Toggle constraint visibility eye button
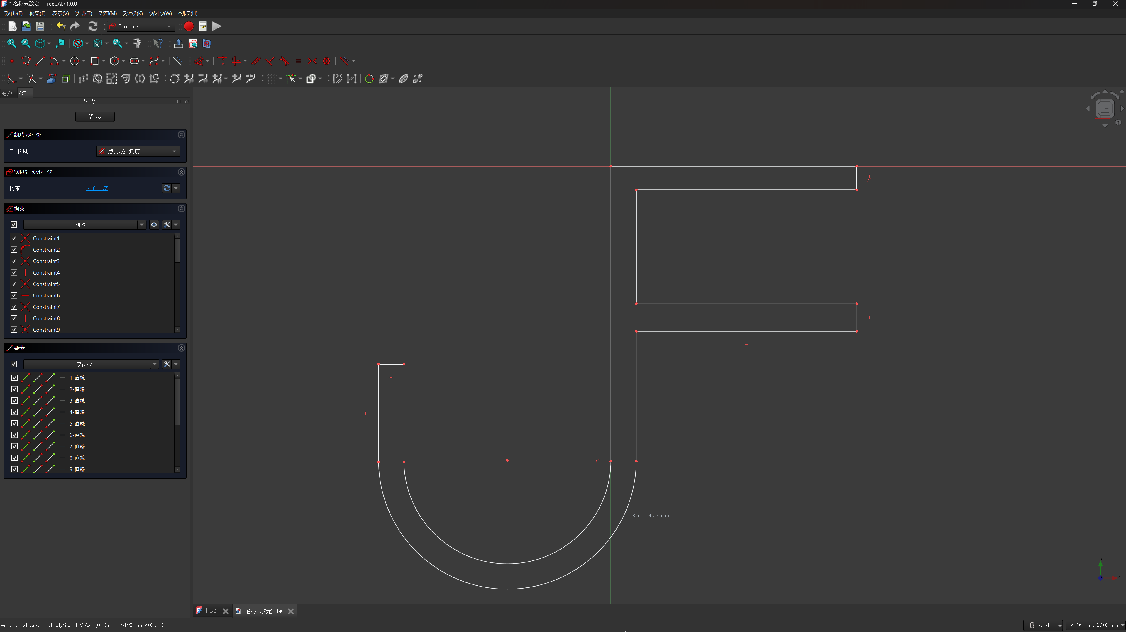Viewport: 1126px width, 632px height. point(154,225)
